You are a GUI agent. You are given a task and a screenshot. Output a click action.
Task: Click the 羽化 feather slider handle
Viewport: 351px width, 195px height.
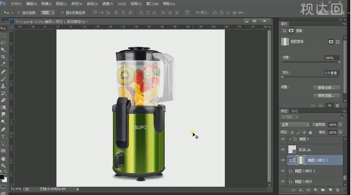pyautogui.click(x=282, y=77)
